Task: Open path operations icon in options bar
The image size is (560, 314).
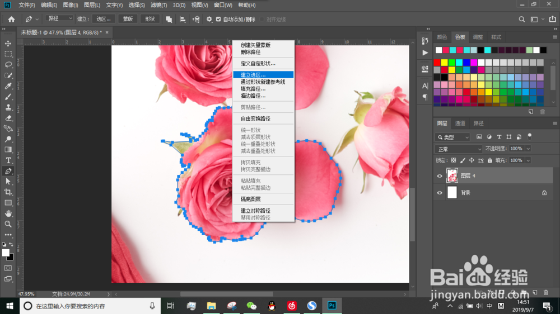Action: (169, 19)
